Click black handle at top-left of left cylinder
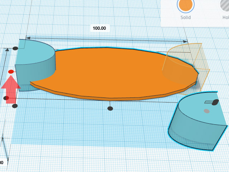Image resolution: width=229 pixels, height=172 pixels. (x=15, y=48)
